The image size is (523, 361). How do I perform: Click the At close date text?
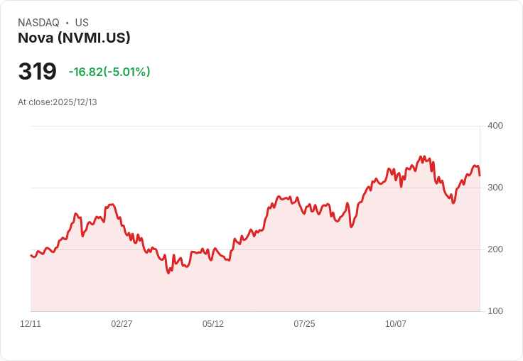click(x=58, y=102)
